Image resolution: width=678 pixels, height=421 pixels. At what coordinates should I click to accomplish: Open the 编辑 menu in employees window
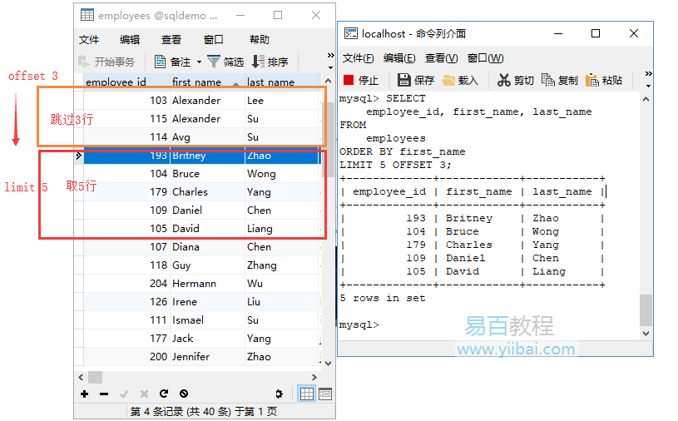pos(130,40)
